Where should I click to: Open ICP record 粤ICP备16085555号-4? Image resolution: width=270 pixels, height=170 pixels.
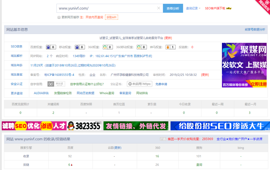(x=59, y=75)
